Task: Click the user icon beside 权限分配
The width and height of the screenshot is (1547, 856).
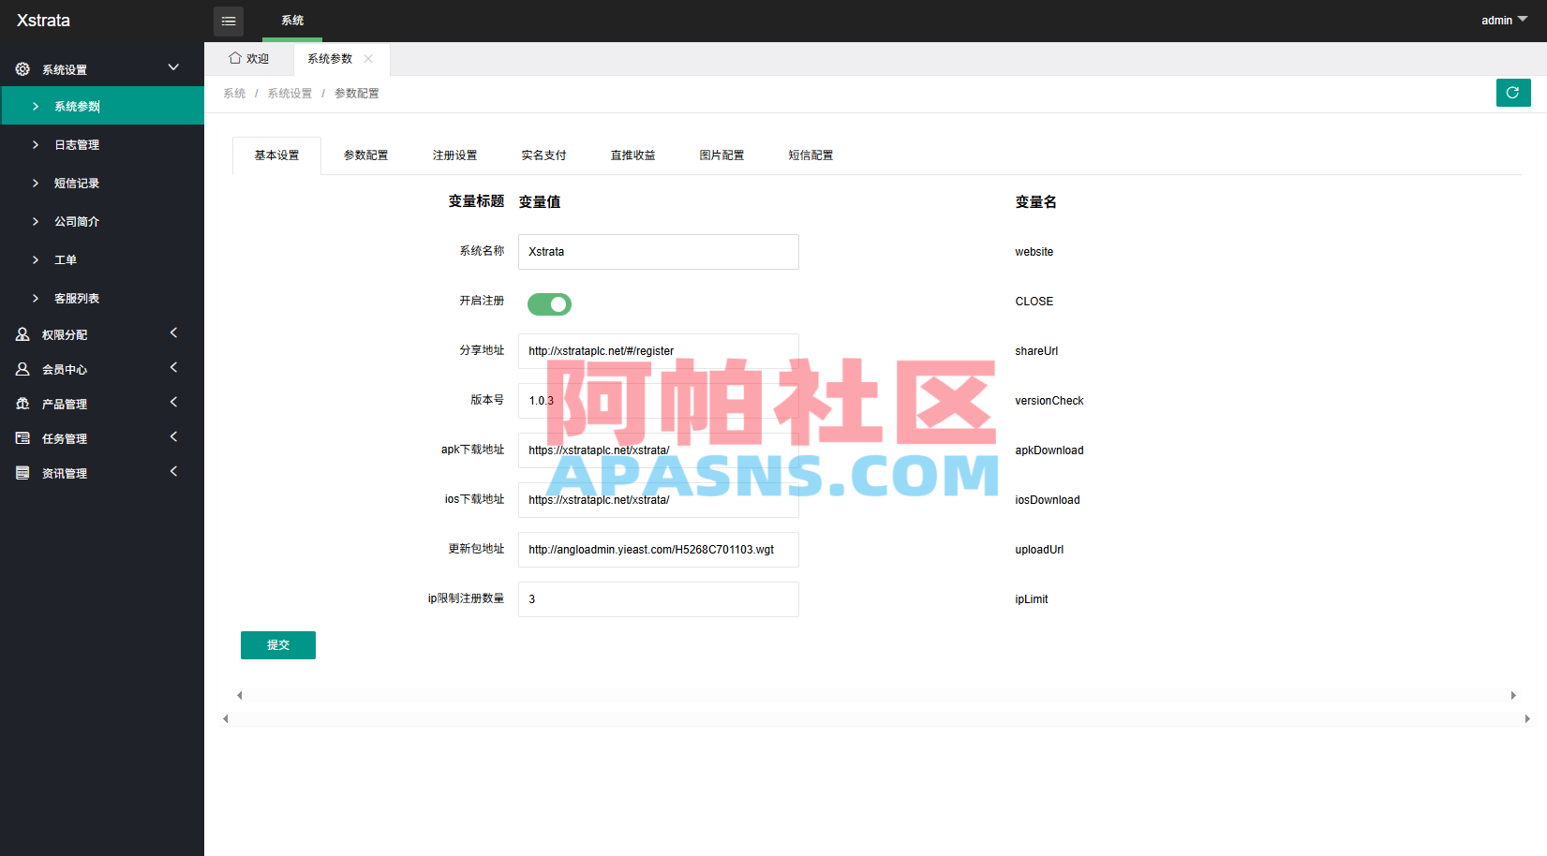Action: click(x=22, y=334)
